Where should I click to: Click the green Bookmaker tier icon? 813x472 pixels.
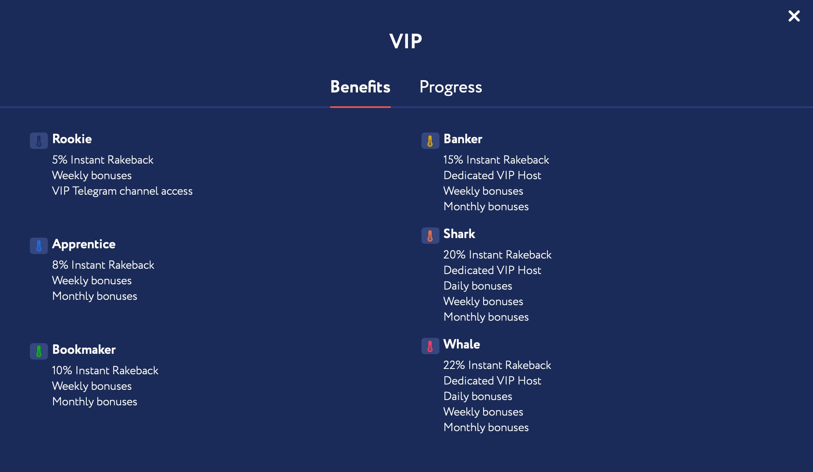coord(39,351)
